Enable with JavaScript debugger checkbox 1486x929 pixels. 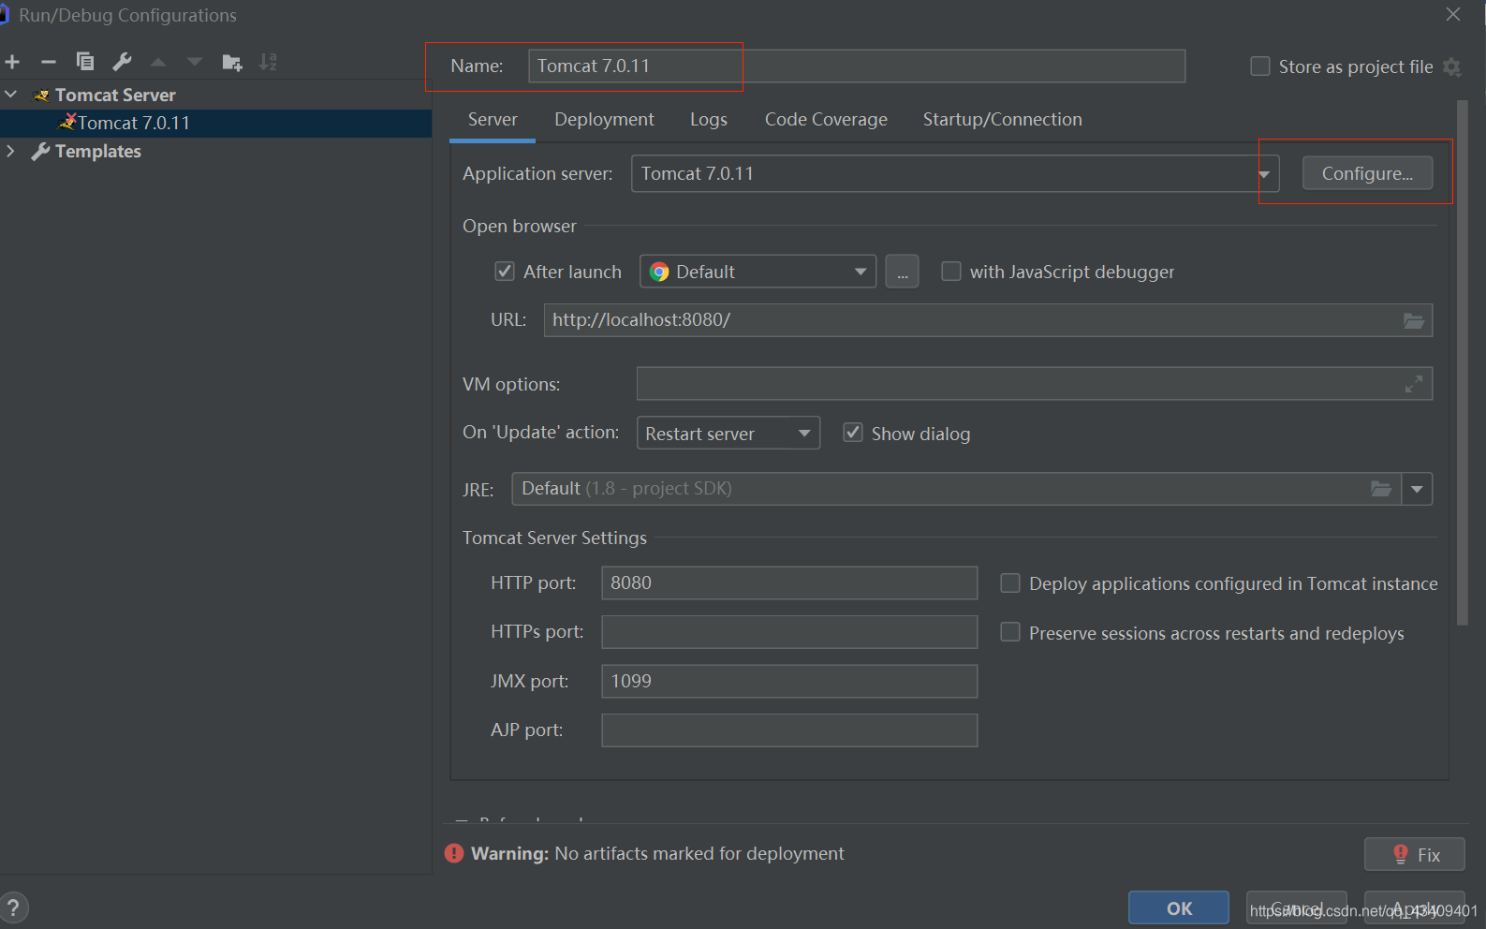[951, 272]
